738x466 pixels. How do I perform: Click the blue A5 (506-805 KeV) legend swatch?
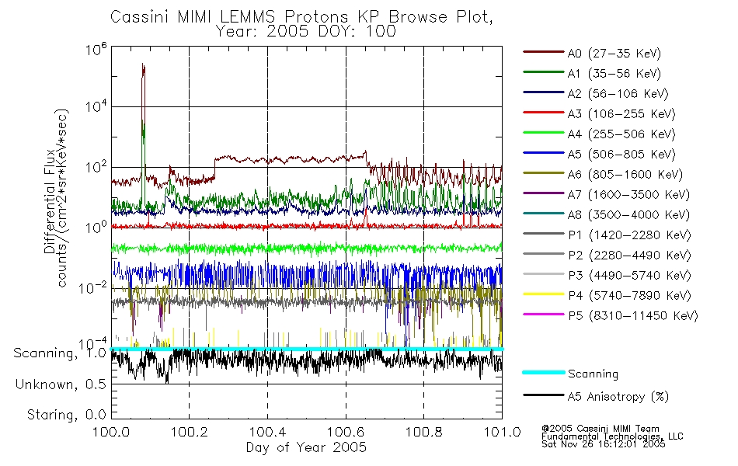544,153
